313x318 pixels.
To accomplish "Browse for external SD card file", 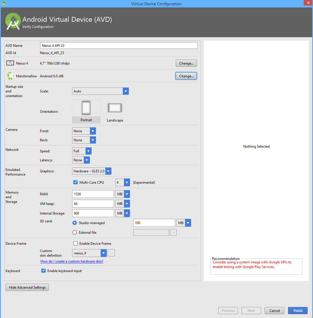I will (x=173, y=233).
